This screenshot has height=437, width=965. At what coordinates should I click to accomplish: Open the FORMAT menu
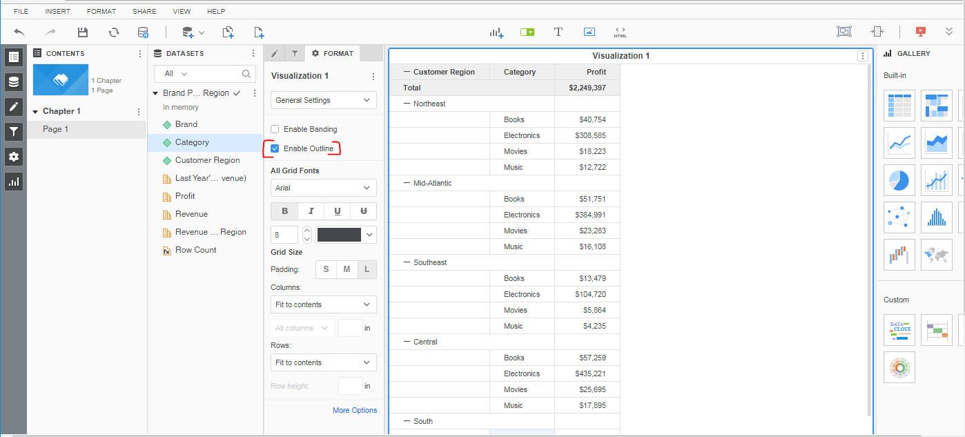[x=101, y=10]
